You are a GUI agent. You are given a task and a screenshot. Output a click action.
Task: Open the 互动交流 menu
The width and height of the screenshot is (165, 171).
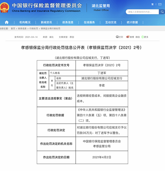point(111,22)
